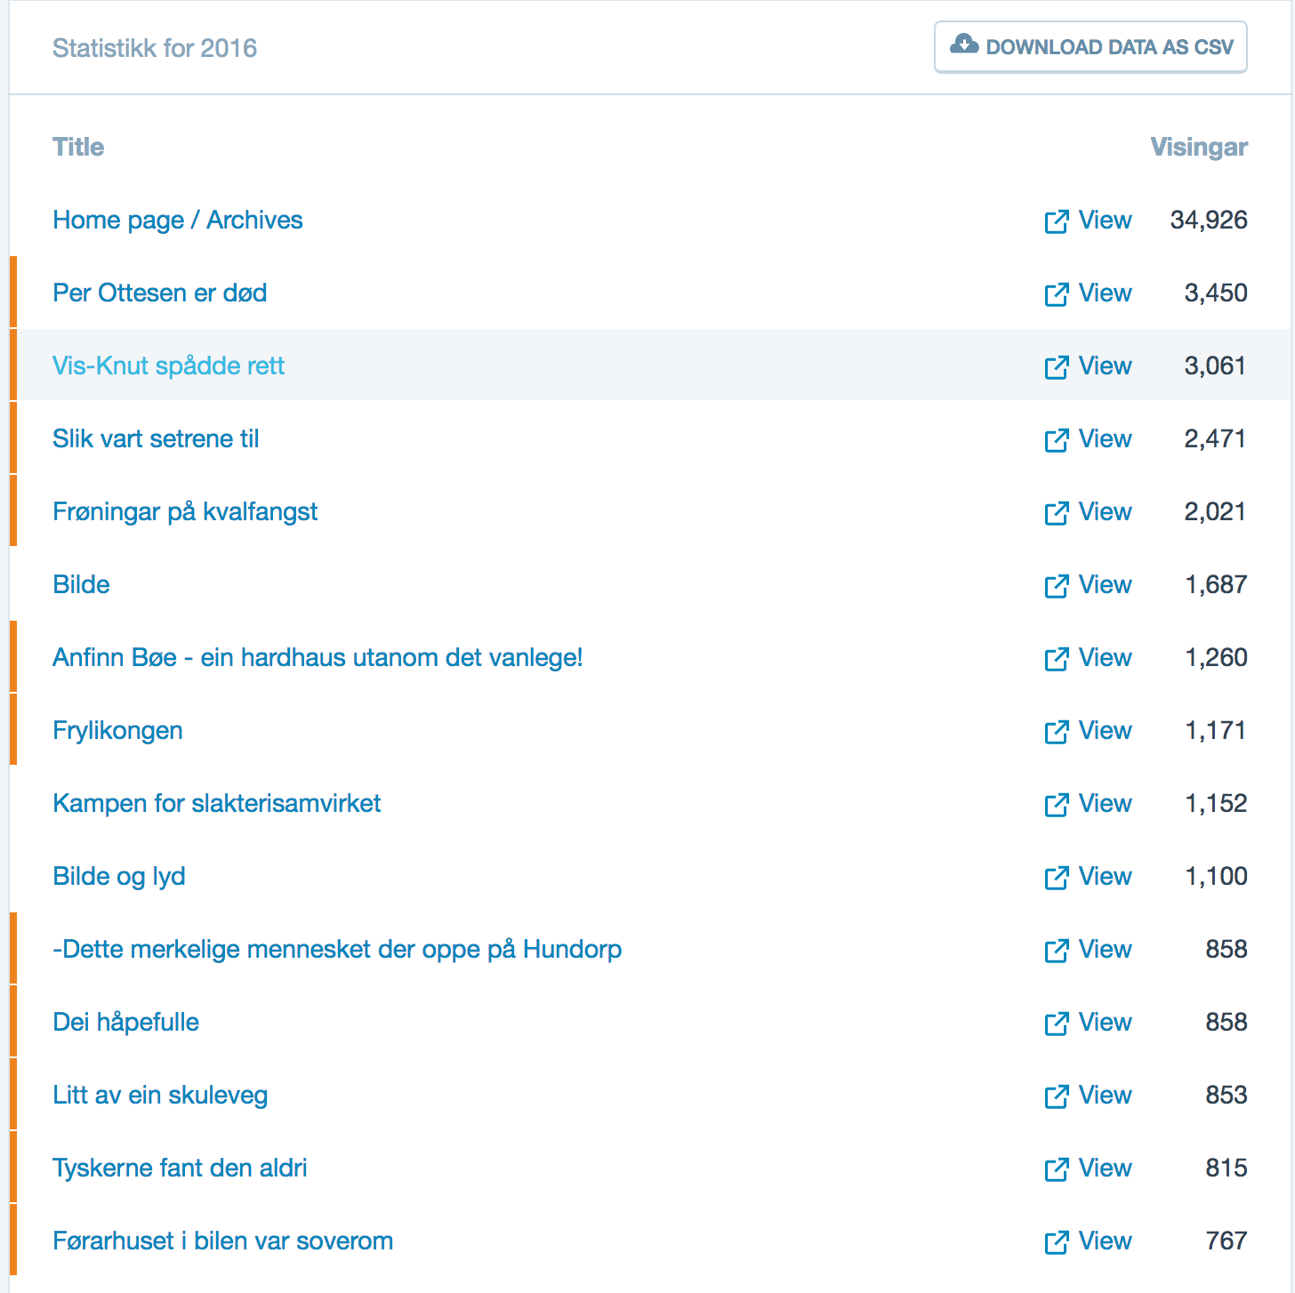
Task: Open external view icon for Vis-Knut spådde rett
Action: click(1056, 367)
